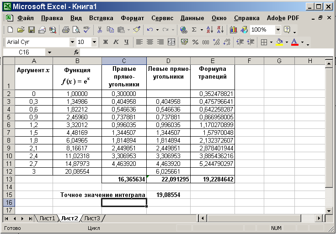Click the Print printer icon
Screen dimensions: 336x234
(x=66, y=30)
